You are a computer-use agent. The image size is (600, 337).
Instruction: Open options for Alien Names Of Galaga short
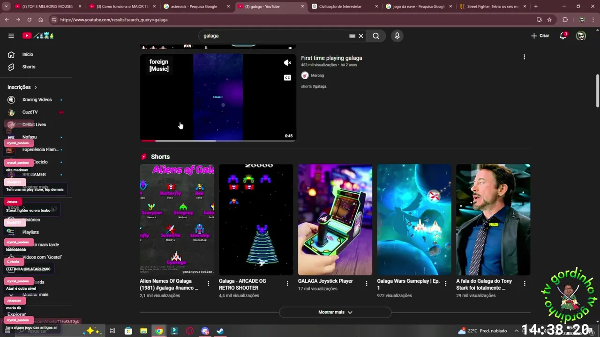coord(208,283)
